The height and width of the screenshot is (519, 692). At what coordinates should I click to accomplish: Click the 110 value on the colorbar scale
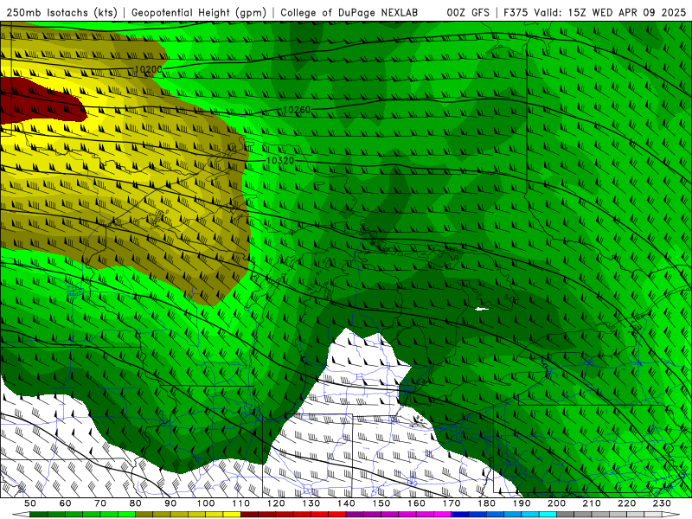click(241, 503)
